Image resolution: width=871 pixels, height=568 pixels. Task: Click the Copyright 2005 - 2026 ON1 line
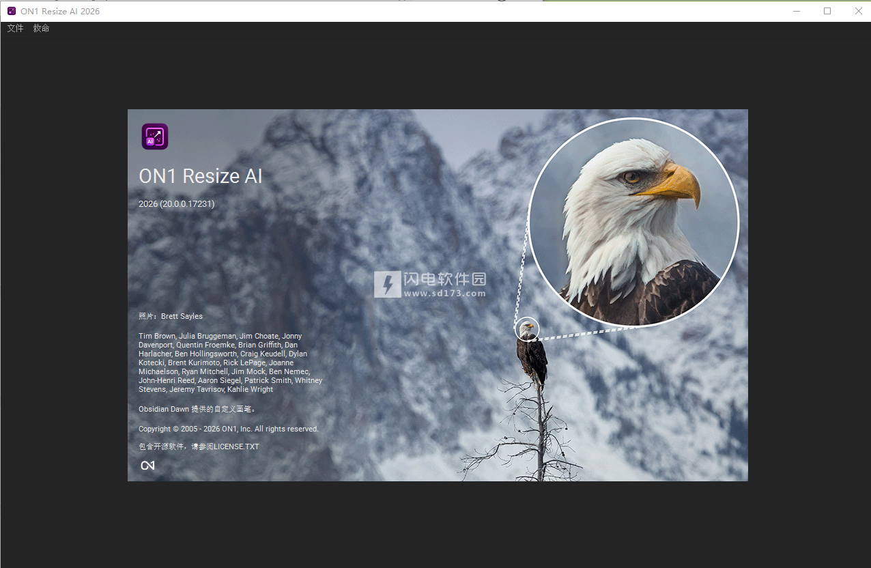click(x=229, y=429)
